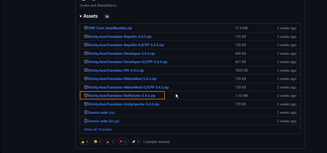Click the 735 KB file size
Image resolution: width=327 pixels, height=153 pixels.
tap(240, 37)
